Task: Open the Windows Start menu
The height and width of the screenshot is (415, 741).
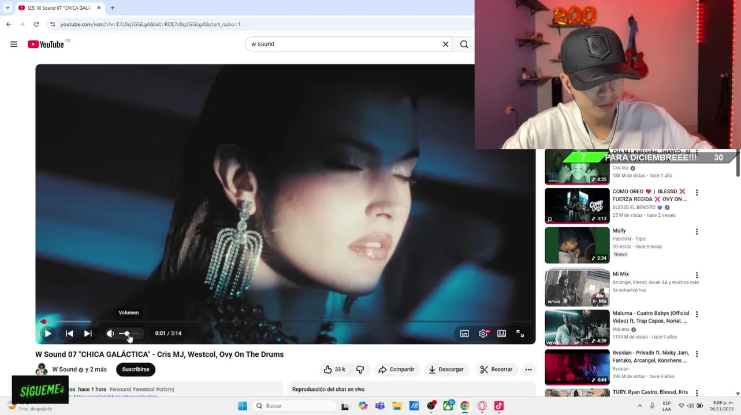Action: coord(243,406)
